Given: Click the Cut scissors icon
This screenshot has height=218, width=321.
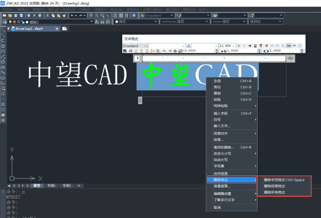Looking at the screenshot, I should tap(48, 16).
